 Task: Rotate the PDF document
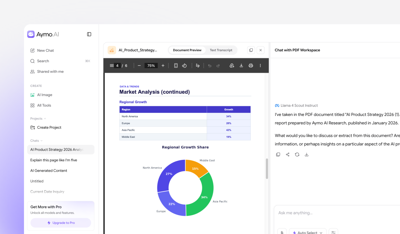(185, 65)
